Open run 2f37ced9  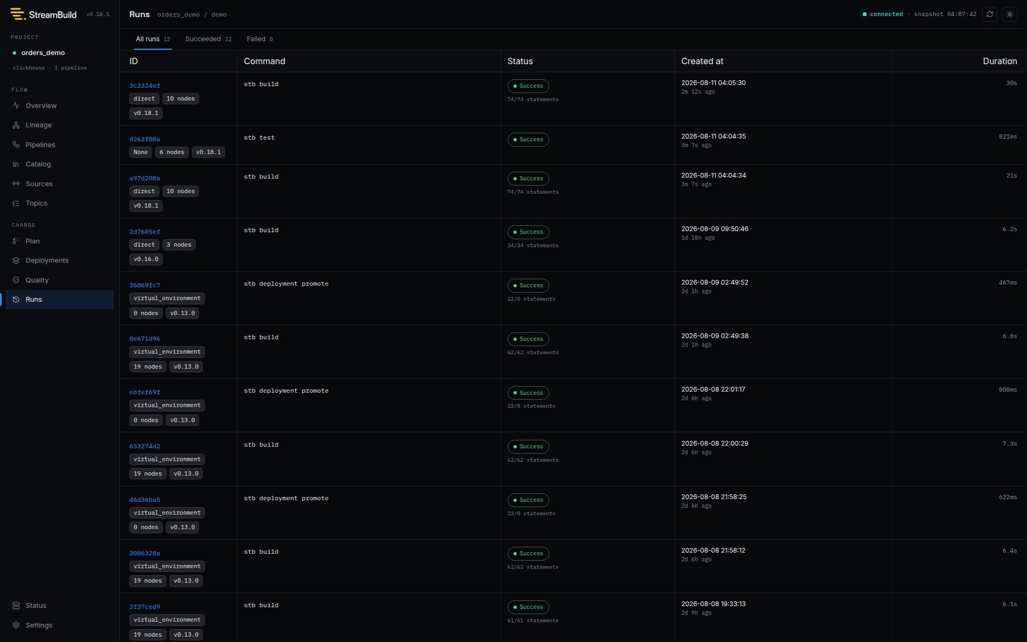tap(144, 607)
